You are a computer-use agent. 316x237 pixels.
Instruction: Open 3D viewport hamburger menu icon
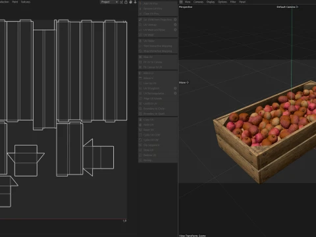[181, 2]
